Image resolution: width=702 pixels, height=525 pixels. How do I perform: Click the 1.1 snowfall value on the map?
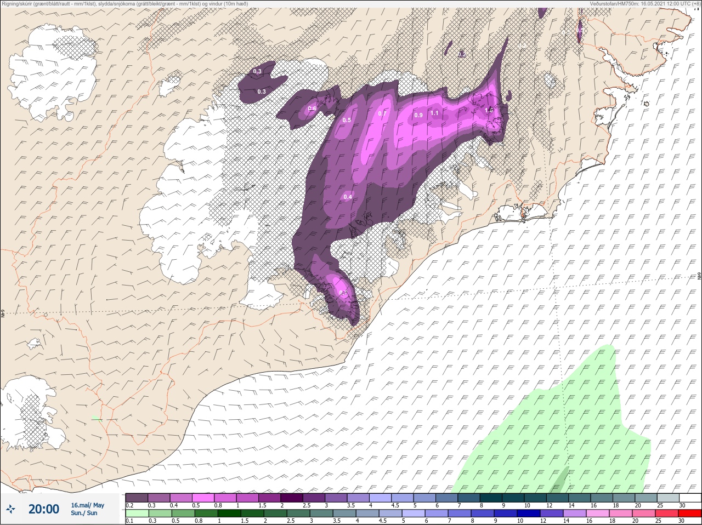pyautogui.click(x=435, y=113)
